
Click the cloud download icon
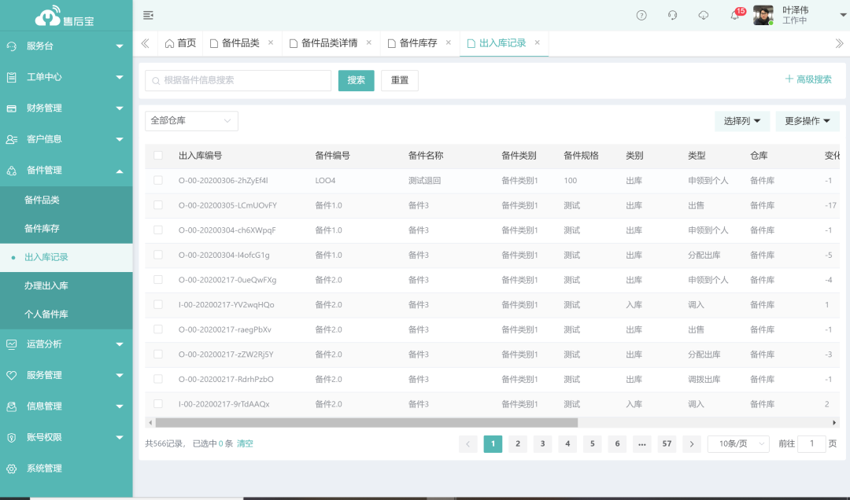point(704,16)
